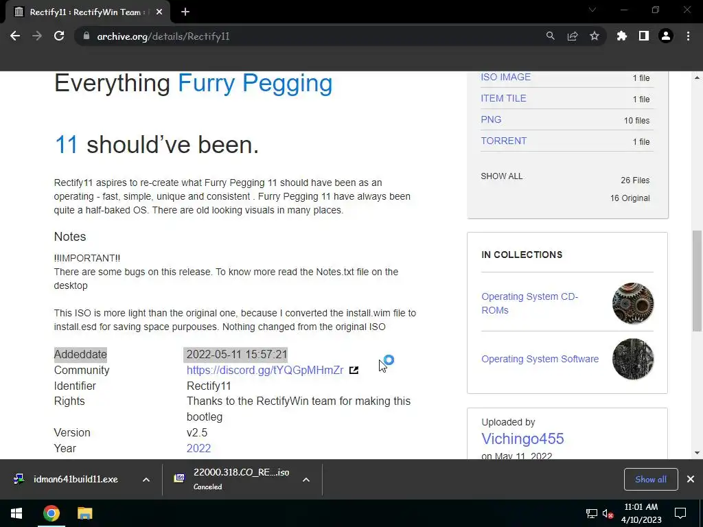Viewport: 703px width, 527px height.
Task: Open the discord.gg community link
Action: [265, 370]
